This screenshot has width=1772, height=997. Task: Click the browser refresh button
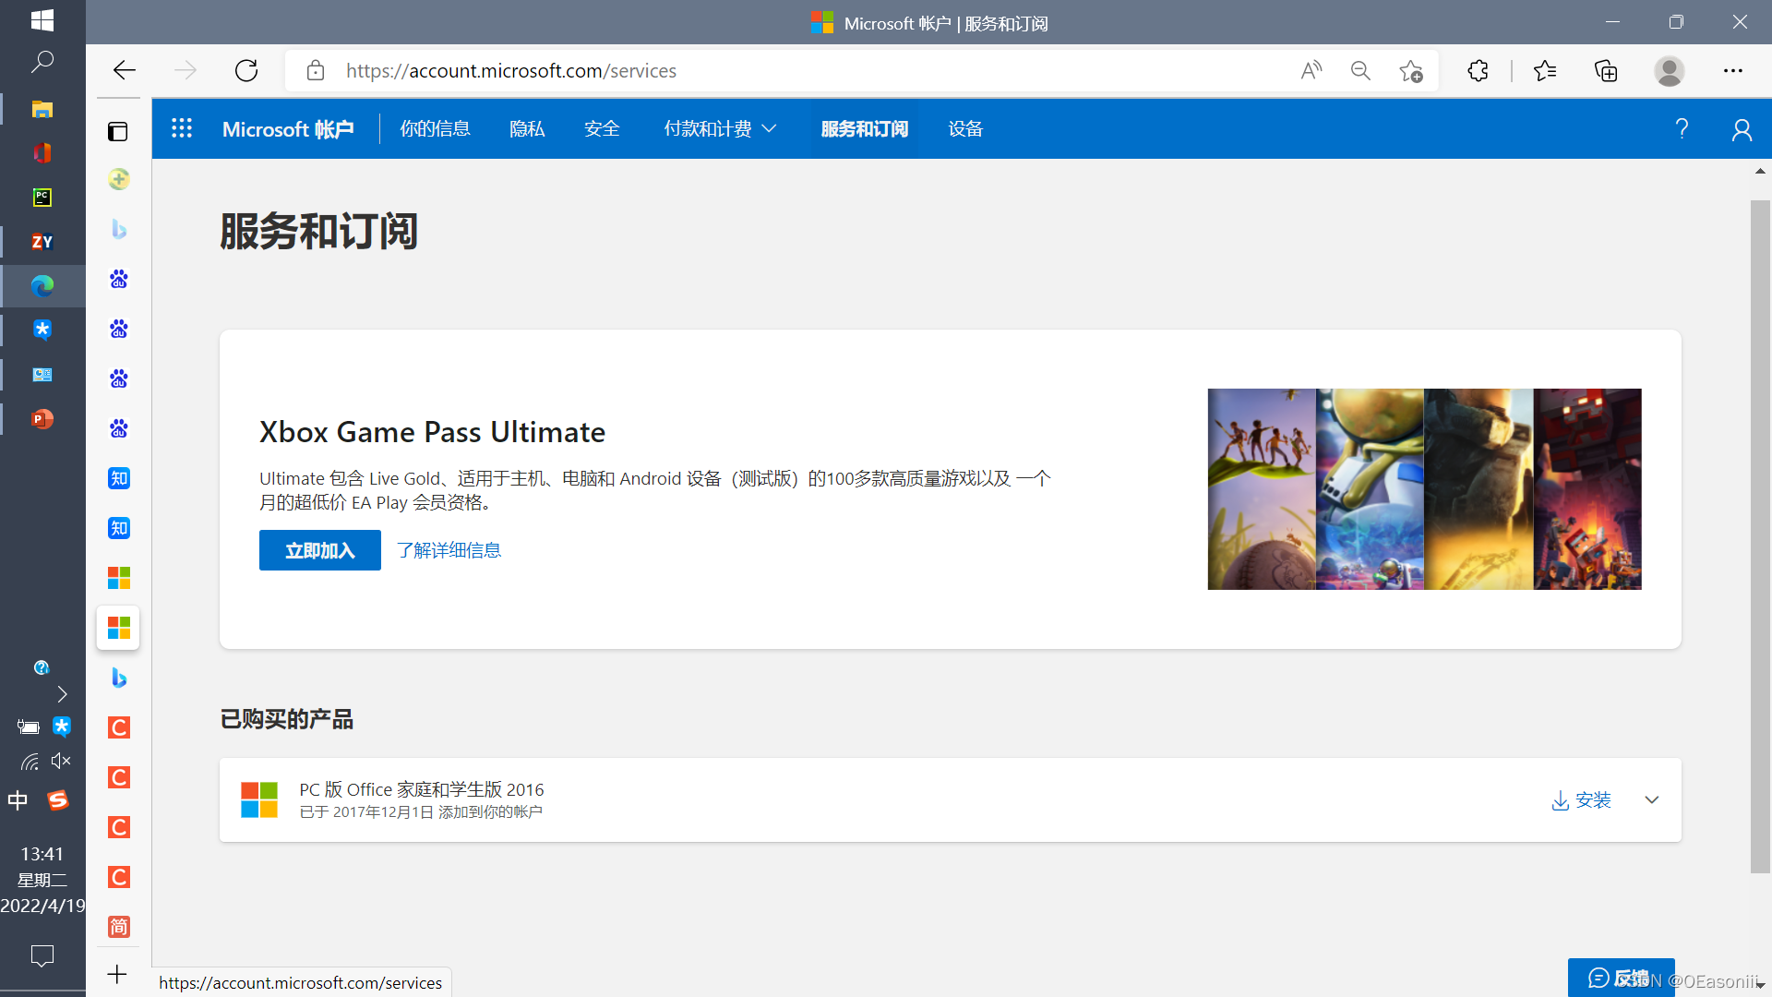(246, 71)
